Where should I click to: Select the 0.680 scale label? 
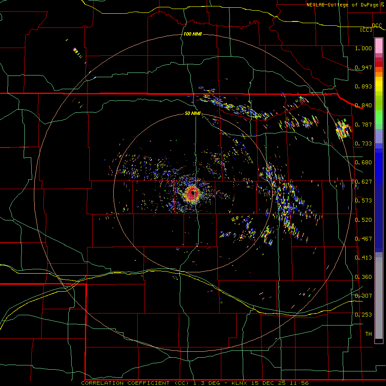point(363,163)
